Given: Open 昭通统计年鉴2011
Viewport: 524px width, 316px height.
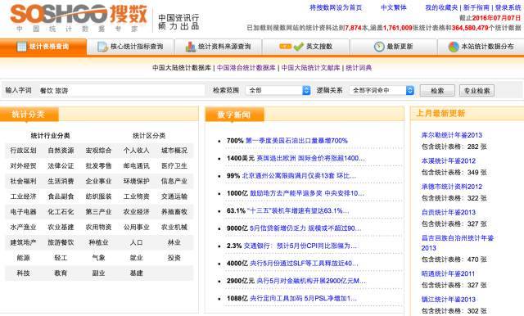Looking at the screenshot, I should 448,274.
